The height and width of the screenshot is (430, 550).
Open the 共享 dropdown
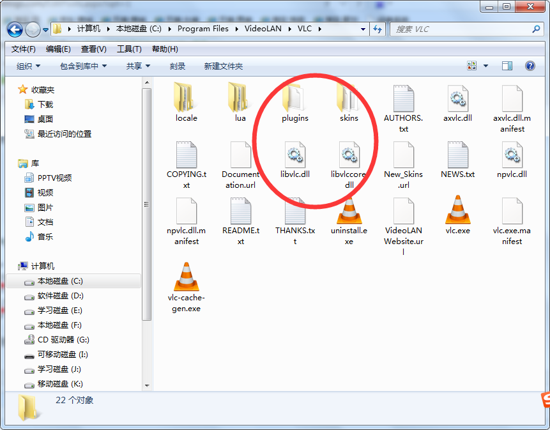pos(138,66)
